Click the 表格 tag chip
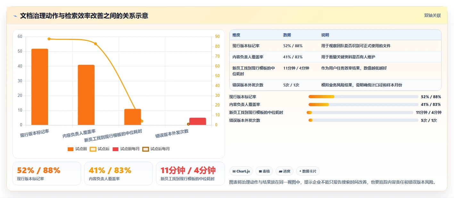 [264, 171]
